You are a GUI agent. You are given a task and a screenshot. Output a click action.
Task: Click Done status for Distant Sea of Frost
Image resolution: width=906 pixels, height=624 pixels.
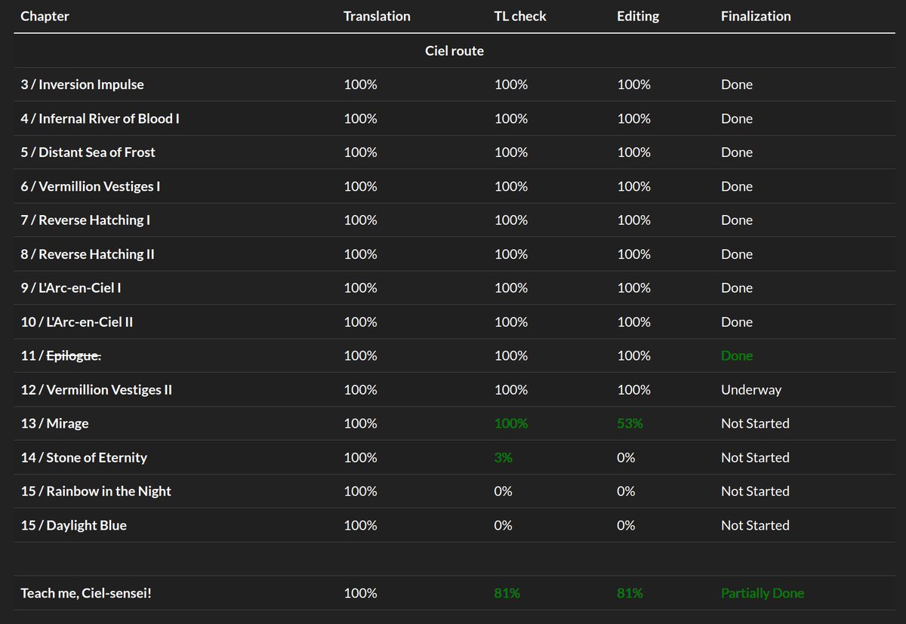(x=737, y=152)
